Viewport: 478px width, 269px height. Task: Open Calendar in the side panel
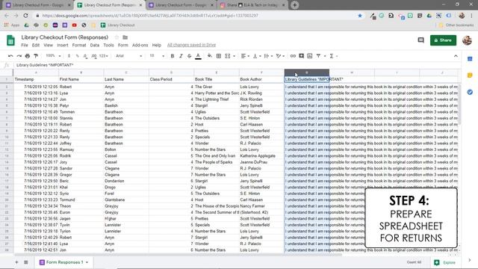[470, 59]
